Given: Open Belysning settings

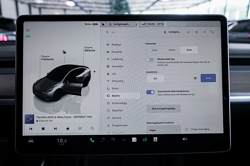Looking at the screenshot, I should (x=115, y=81).
